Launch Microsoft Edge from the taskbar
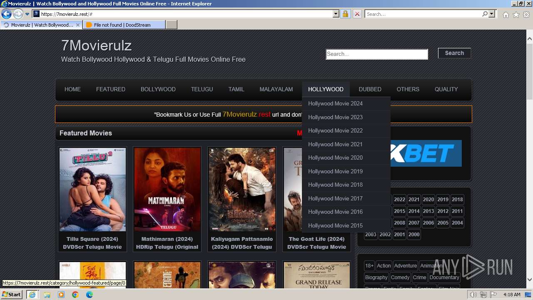 90,295
